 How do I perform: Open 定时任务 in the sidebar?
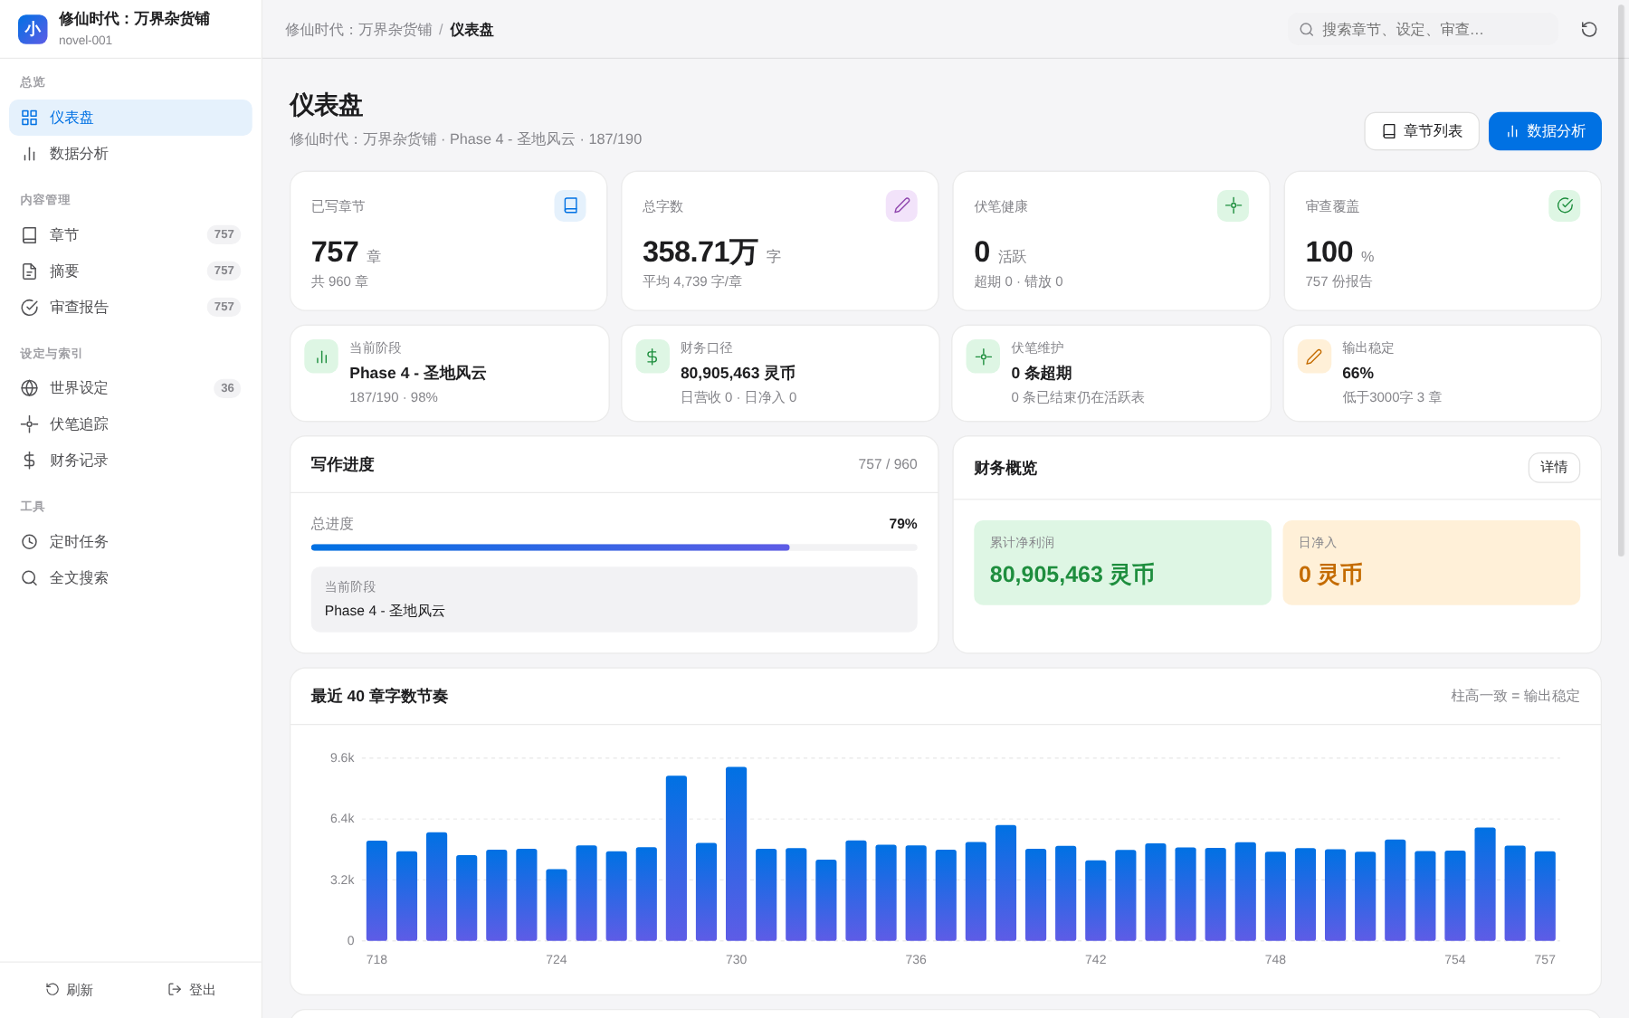pos(130,542)
